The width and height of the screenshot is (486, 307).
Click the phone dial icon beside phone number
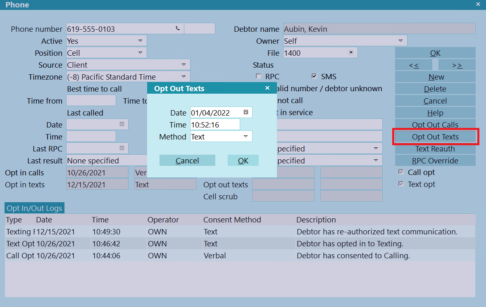178,28
